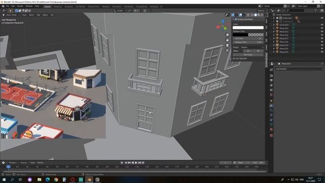This screenshot has height=183, width=325.
Task: Click the viewport zoom magnifier icon
Action: [227, 35]
